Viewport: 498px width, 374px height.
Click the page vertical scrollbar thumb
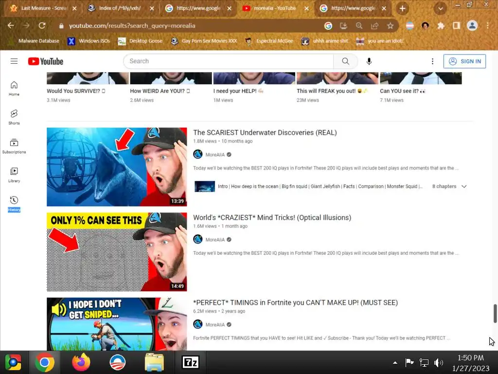[x=495, y=313]
